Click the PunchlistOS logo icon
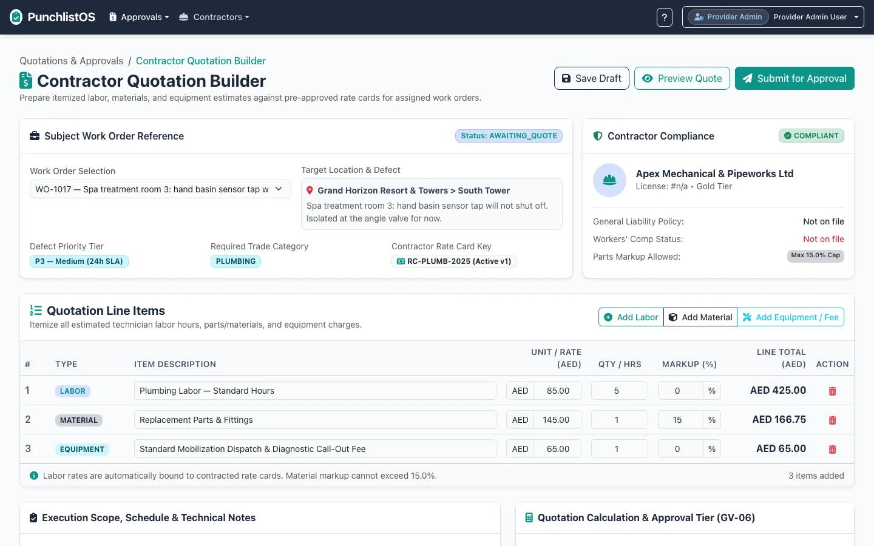Viewport: 874px width, 546px height. pyautogui.click(x=16, y=17)
